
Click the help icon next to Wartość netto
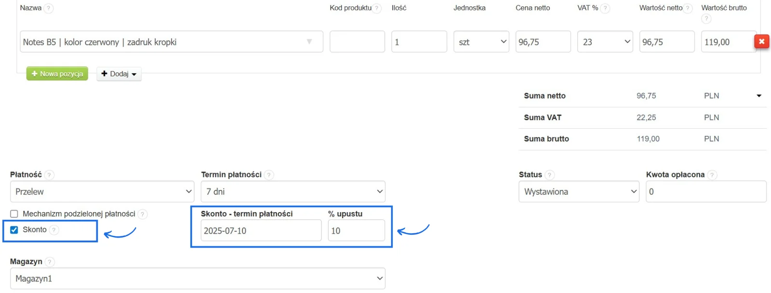(x=688, y=8)
